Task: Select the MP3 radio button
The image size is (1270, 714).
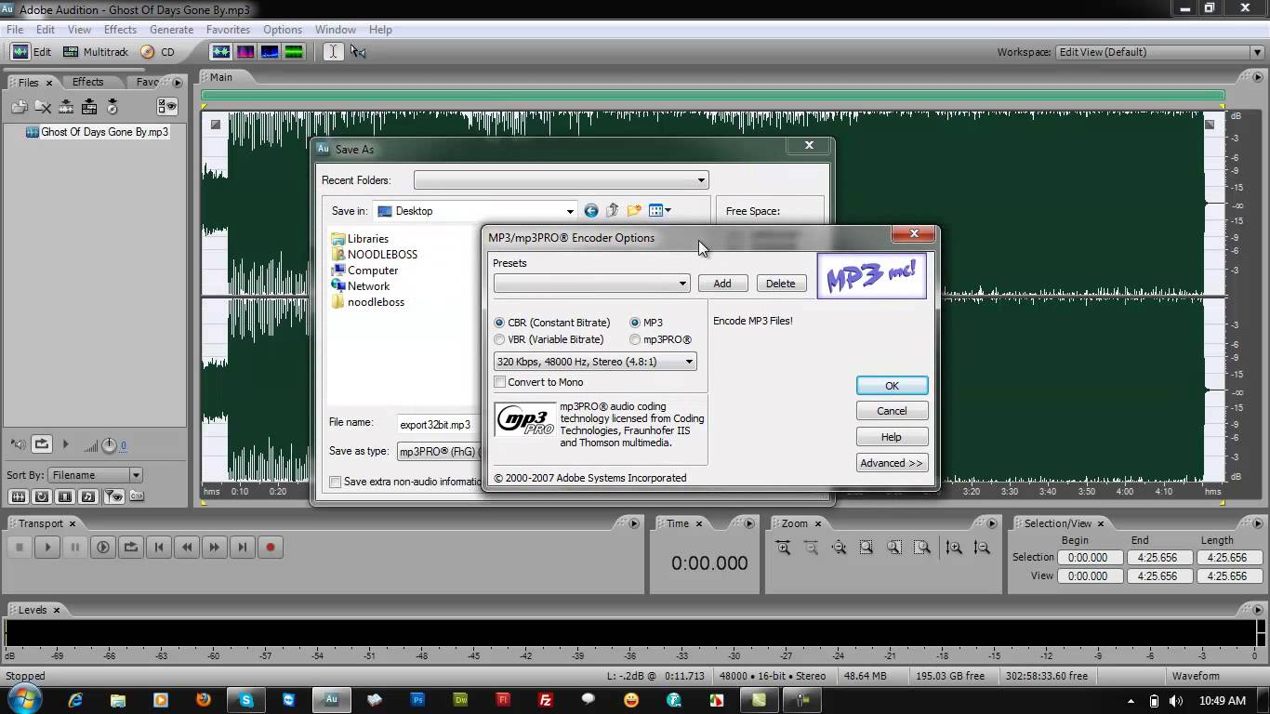Action: (x=635, y=323)
